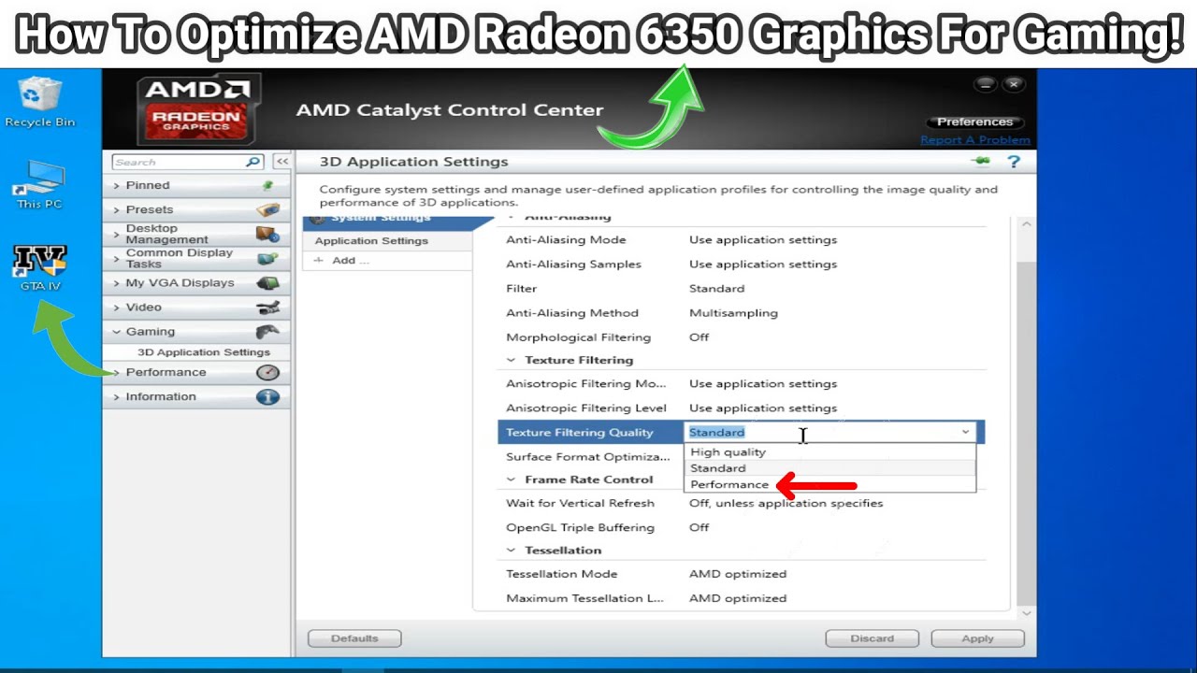
Task: Click the Anisotropic Filtering Level row
Action: 742,408
